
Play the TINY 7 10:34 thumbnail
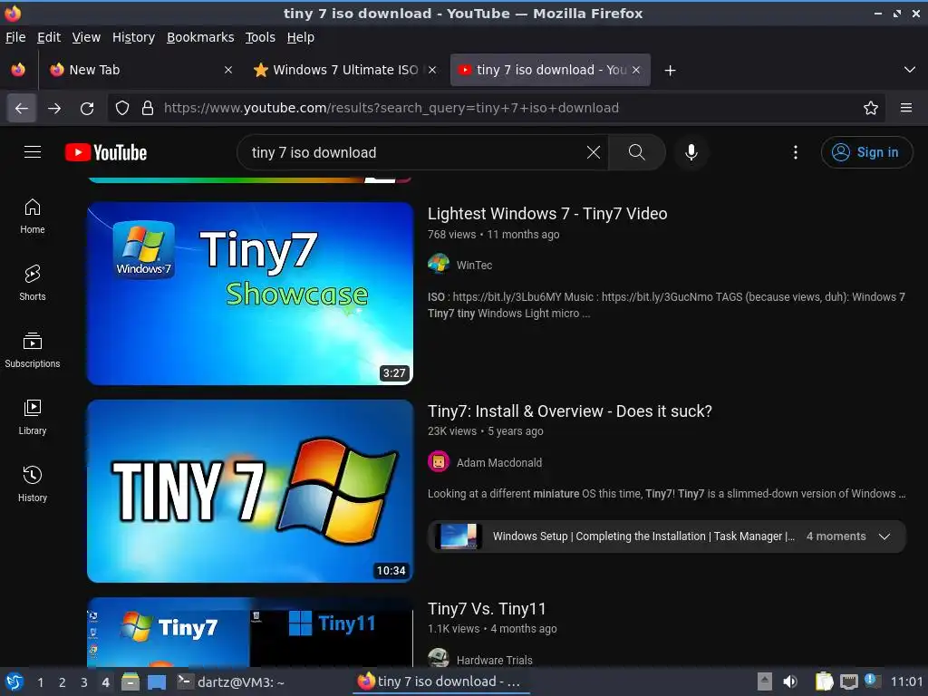coord(250,491)
